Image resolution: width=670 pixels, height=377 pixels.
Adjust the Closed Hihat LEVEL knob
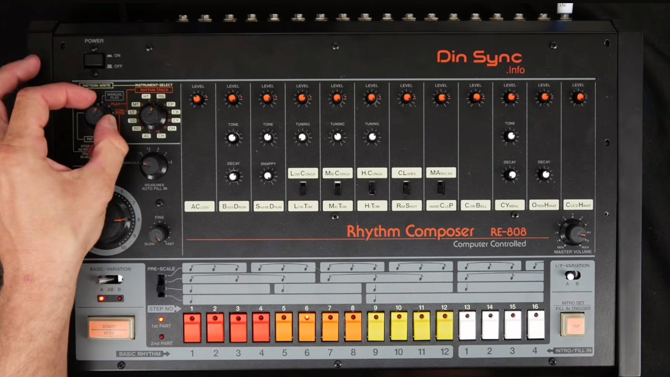click(579, 98)
